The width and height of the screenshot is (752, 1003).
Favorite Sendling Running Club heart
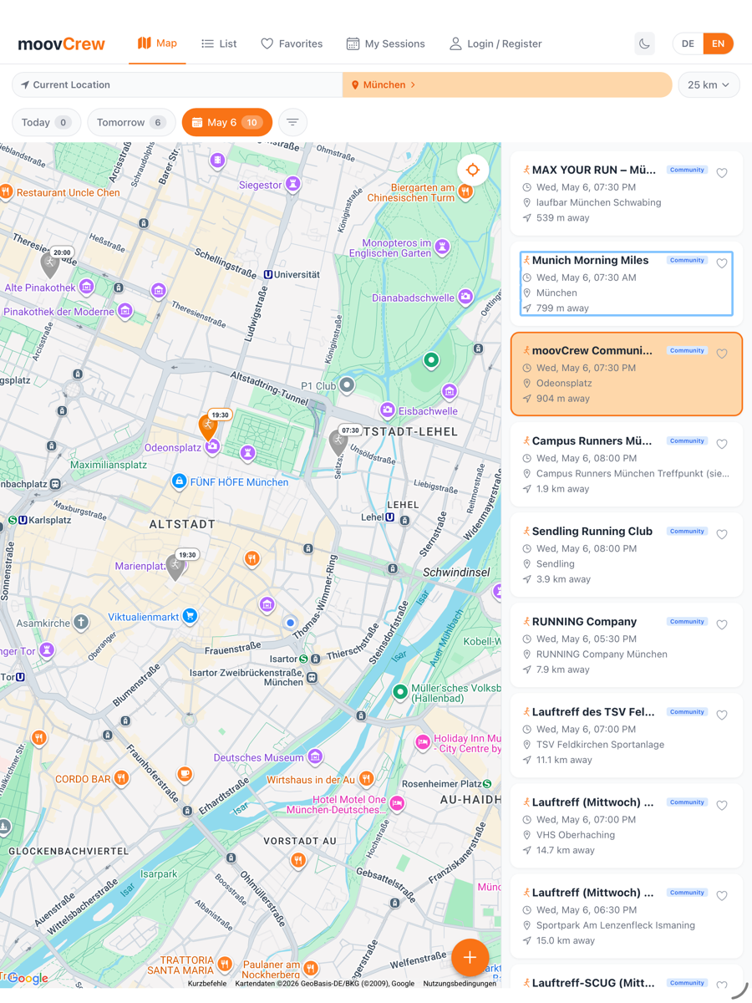coord(722,534)
